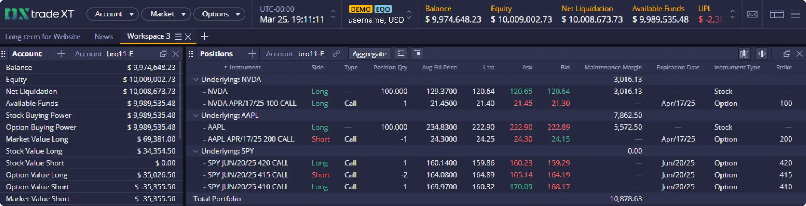Switch to Long-term for Website tab

pyautogui.click(x=43, y=37)
